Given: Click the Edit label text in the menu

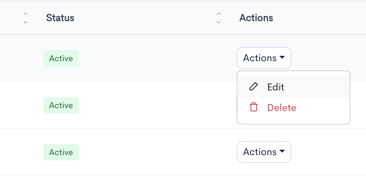Looking at the screenshot, I should click(276, 87).
